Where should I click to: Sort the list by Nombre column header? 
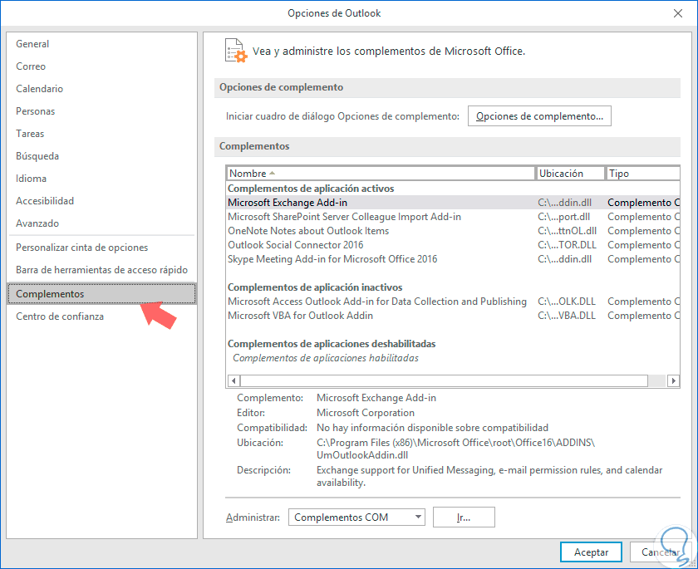tap(381, 174)
